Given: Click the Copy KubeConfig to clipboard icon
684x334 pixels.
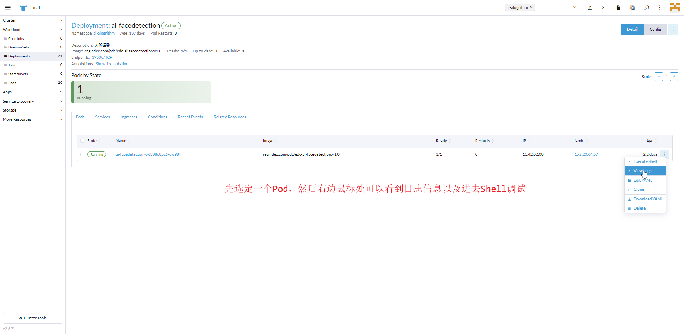Looking at the screenshot, I should click(x=632, y=7).
